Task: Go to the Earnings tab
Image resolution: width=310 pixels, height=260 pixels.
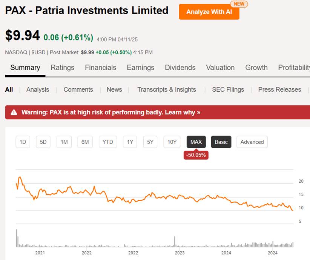Action: click(141, 68)
